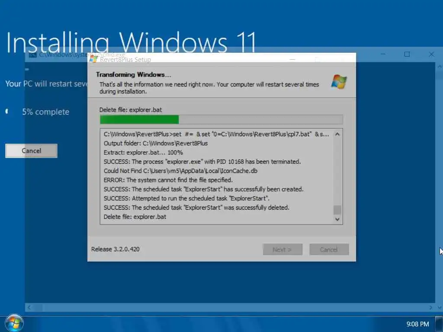Select the log line about explorer.exe PID 10168 terminated
The height and width of the screenshot is (332, 443).
(x=202, y=162)
